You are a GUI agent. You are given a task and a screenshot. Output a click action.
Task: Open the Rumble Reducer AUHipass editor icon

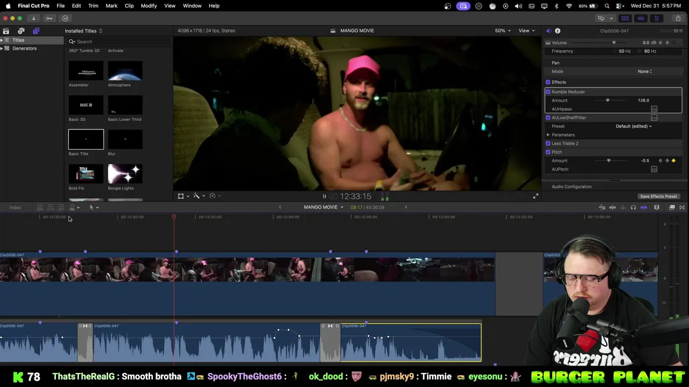(654, 109)
